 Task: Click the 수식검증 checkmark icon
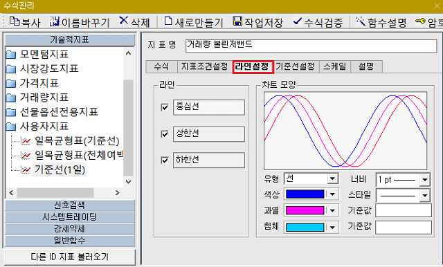[x=297, y=21]
